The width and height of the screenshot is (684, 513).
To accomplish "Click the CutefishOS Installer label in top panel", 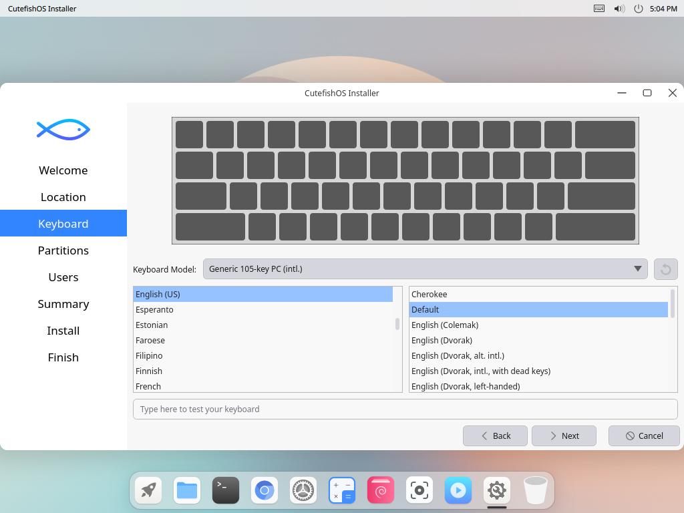I will click(42, 9).
